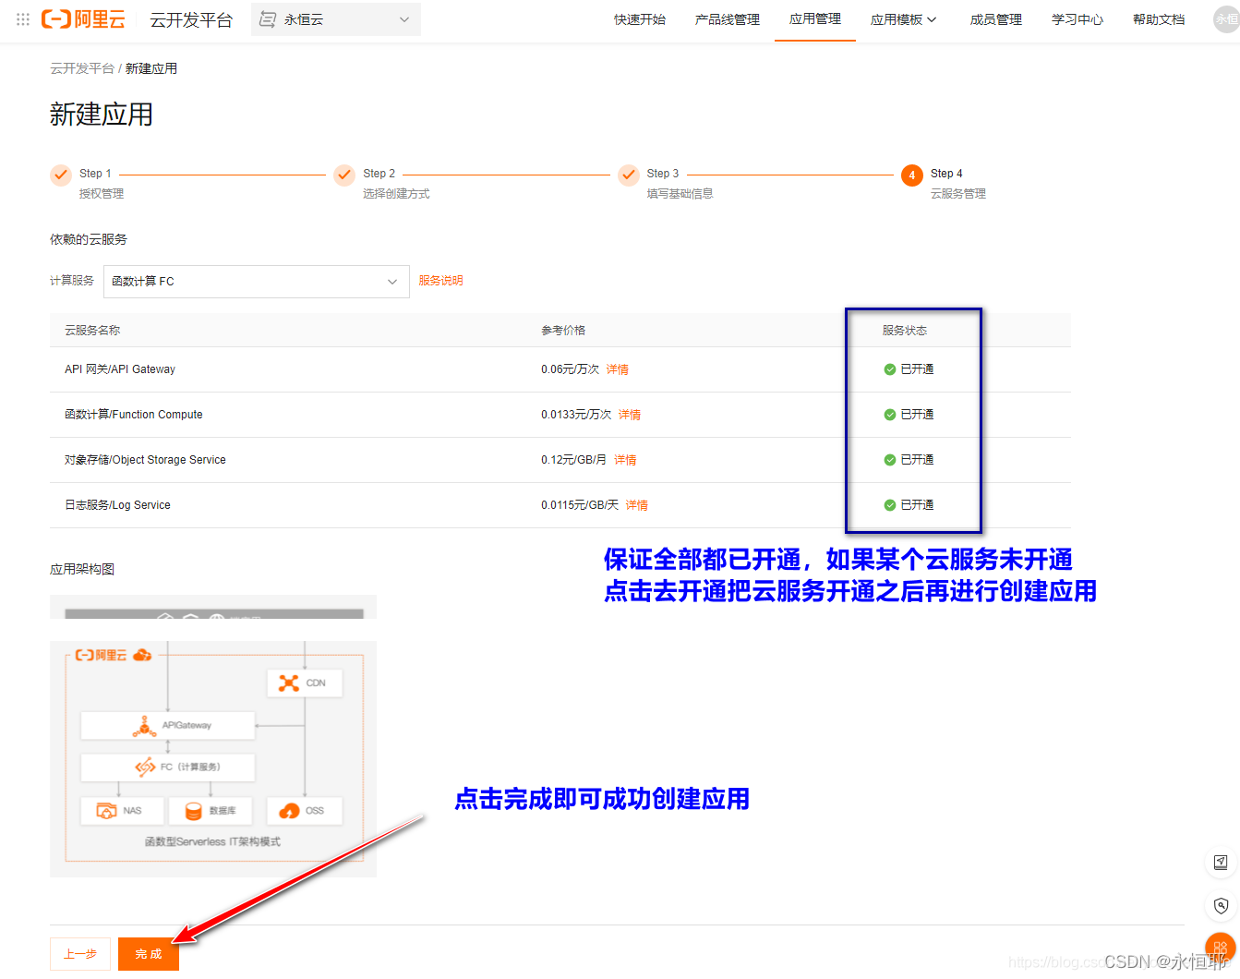Viewport: 1240px width, 979px height.
Task: Open 成员管理 menu item
Action: [x=996, y=19]
